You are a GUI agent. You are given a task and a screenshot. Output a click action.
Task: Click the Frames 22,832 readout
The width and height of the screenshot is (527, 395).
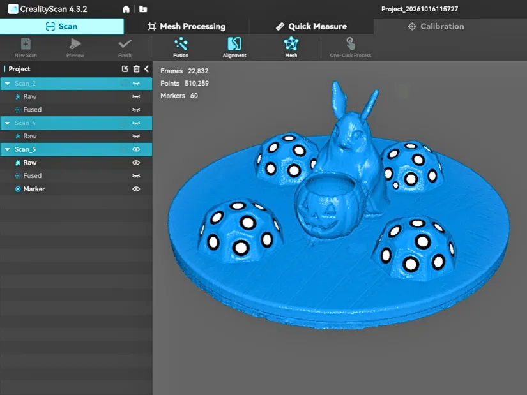click(x=184, y=71)
